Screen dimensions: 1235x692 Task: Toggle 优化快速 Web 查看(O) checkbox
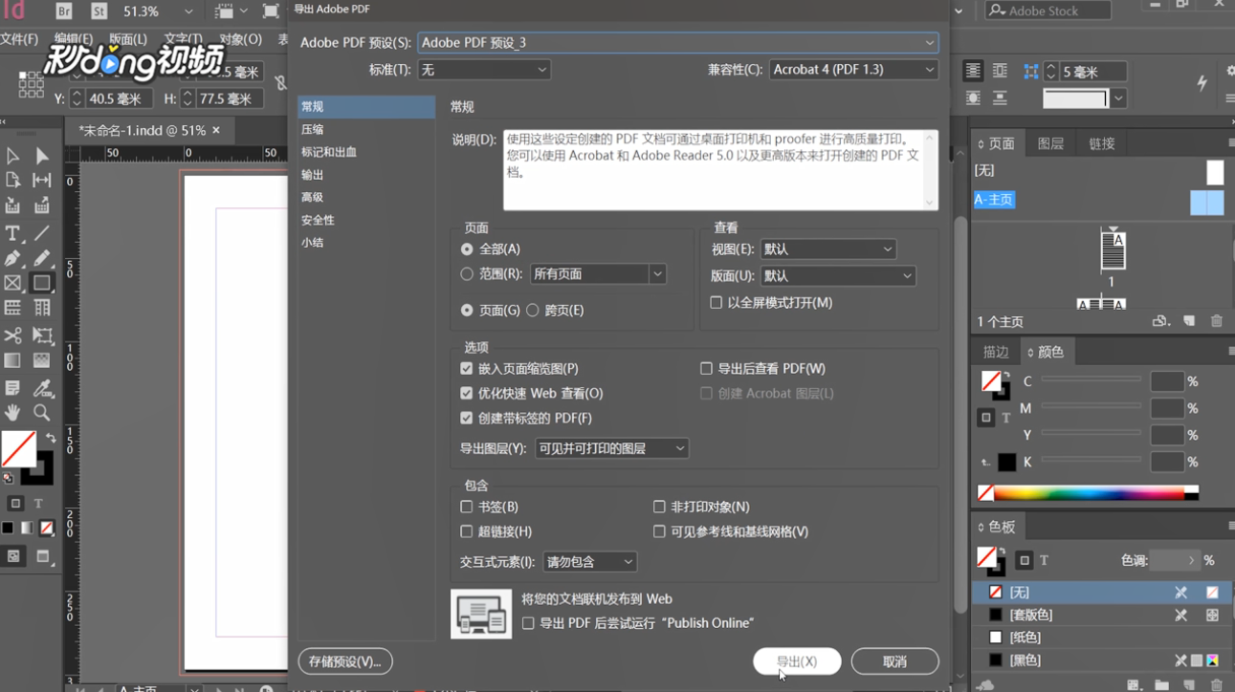(x=467, y=393)
